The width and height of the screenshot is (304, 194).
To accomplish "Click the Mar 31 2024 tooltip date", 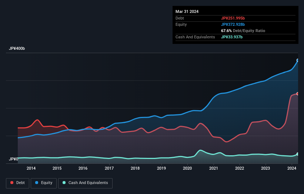I will pos(187,11).
